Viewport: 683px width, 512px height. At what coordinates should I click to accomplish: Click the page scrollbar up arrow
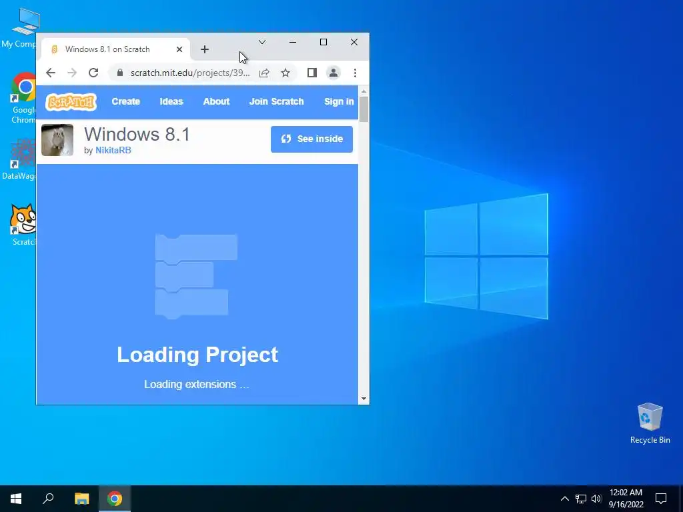(x=364, y=91)
